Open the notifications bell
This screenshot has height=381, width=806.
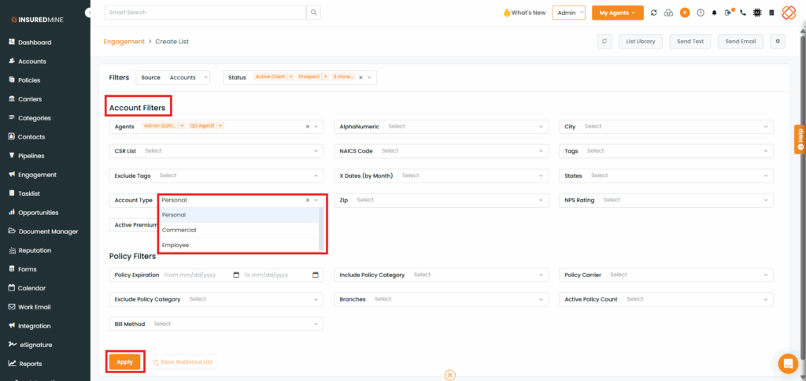(715, 13)
